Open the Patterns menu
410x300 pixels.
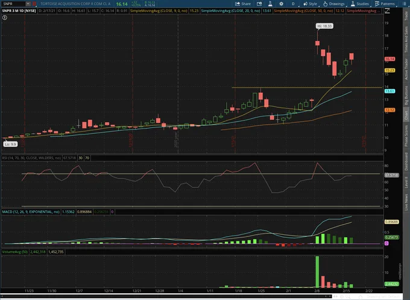(385, 4)
